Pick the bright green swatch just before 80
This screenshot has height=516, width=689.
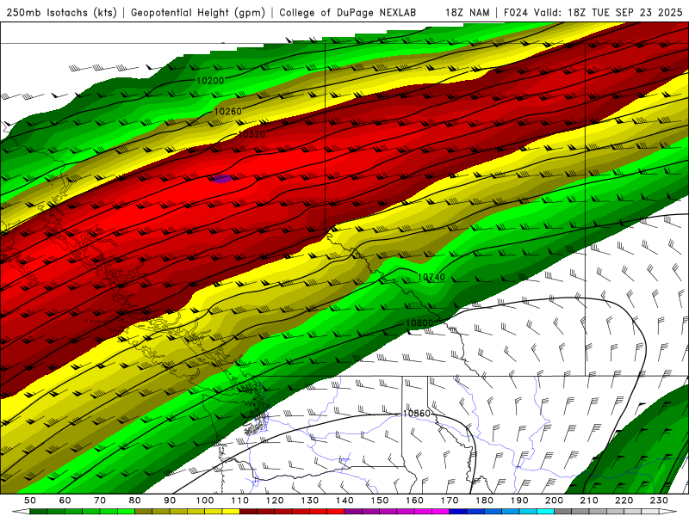coord(126,511)
